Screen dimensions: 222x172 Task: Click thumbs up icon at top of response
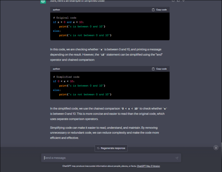(x=178, y=1)
